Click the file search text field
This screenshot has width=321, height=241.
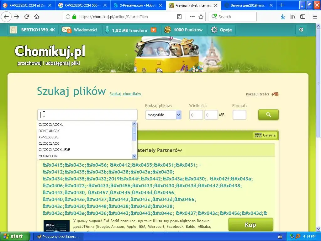(x=87, y=115)
